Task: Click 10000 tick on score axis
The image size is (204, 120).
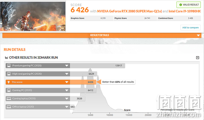Action: pos(110,115)
